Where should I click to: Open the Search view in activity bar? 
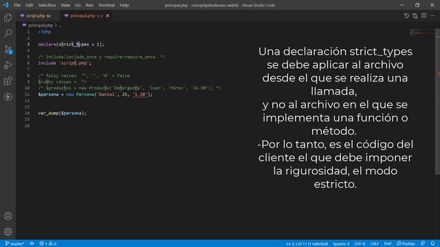(8, 34)
